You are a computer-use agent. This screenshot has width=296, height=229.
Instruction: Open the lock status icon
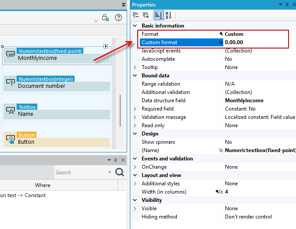(x=105, y=17)
